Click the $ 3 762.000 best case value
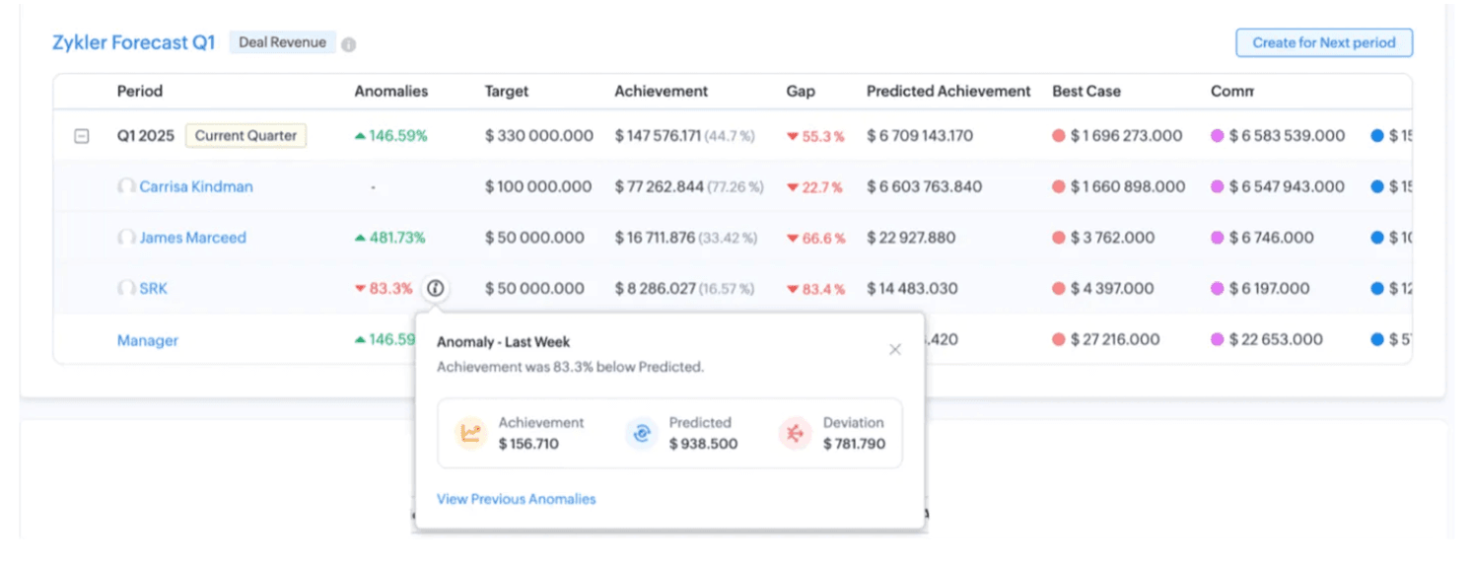 click(x=1111, y=238)
